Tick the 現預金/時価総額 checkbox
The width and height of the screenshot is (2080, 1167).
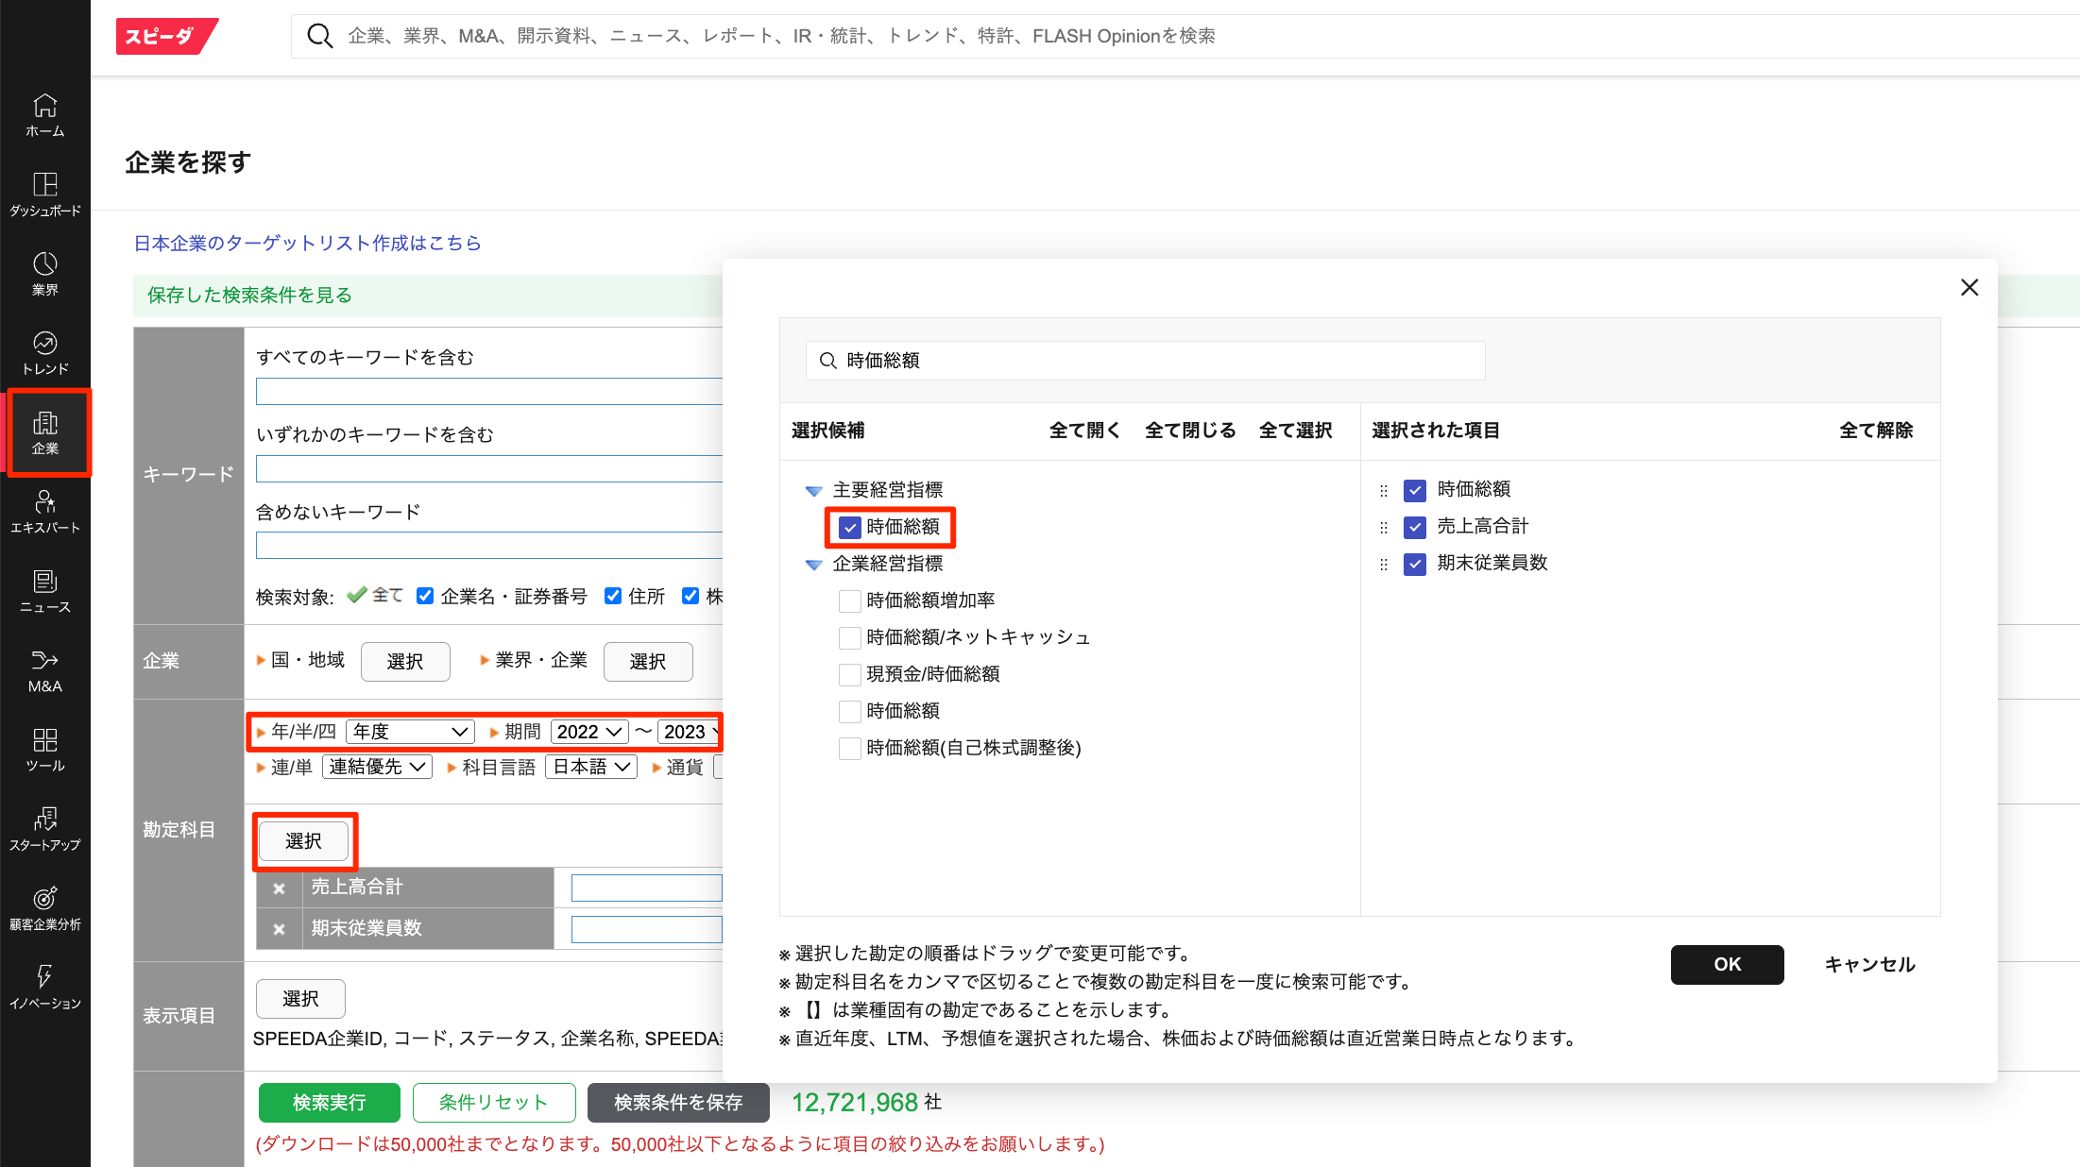[x=850, y=674]
